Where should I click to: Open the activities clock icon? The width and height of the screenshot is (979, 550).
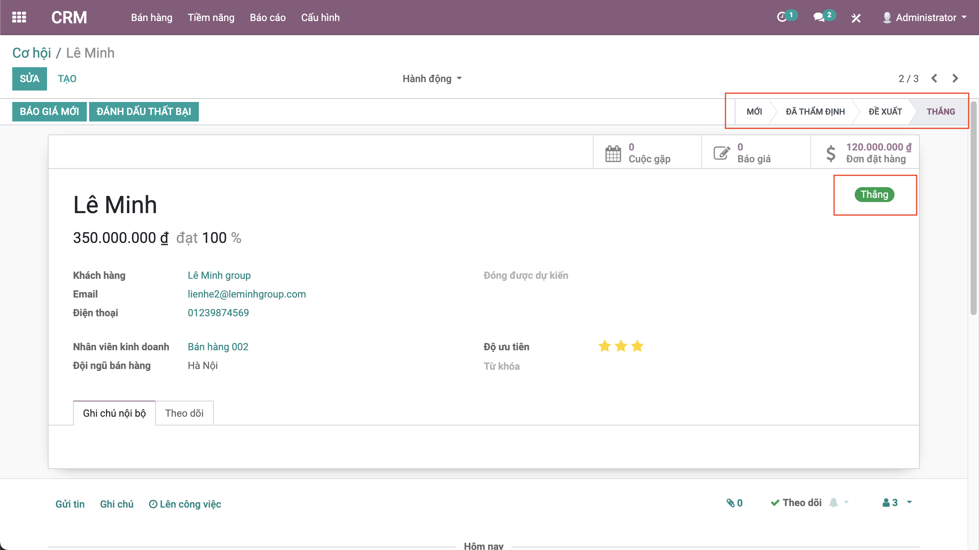(782, 18)
